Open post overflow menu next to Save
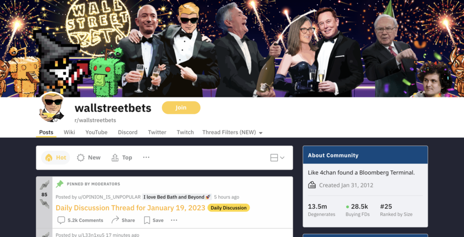This screenshot has width=464, height=237. [x=174, y=220]
